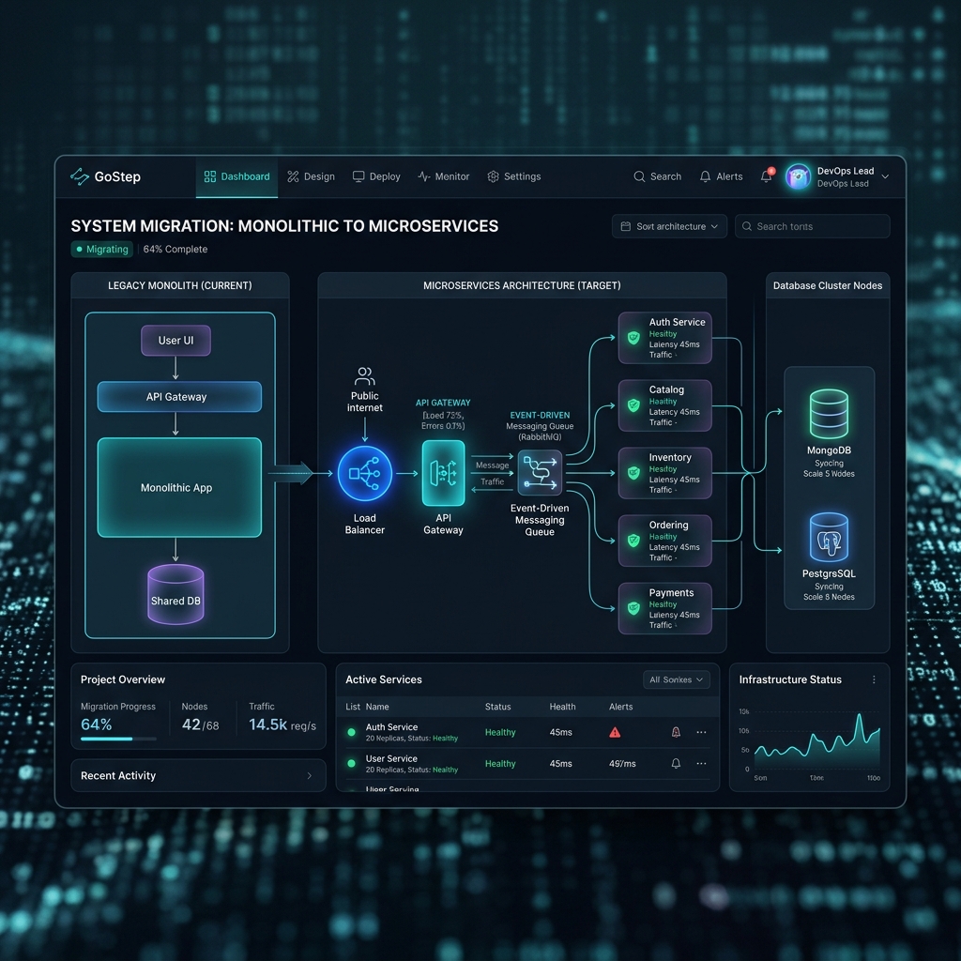Click the Message arrow label
961x961 pixels.
click(x=492, y=465)
